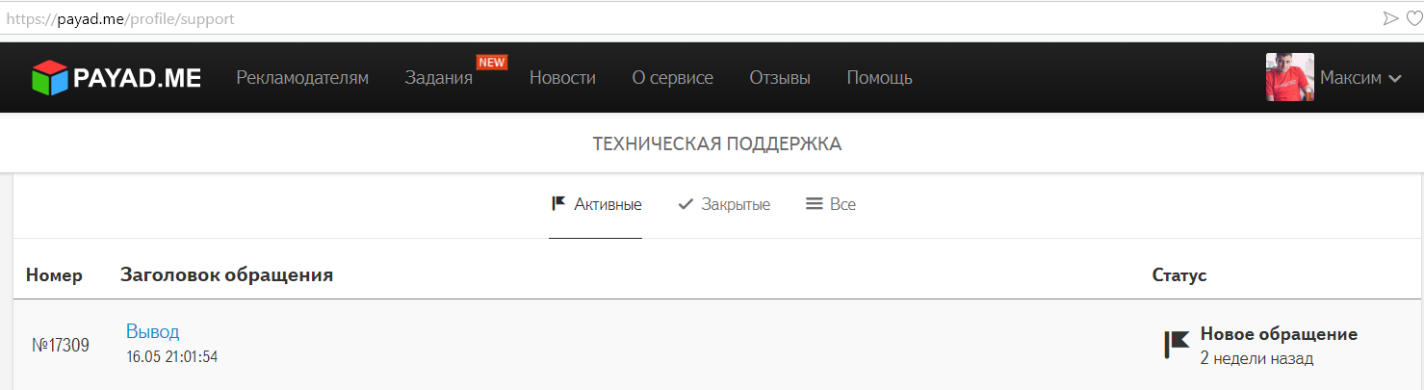Click the checkmark icon on Закрытые tab
This screenshot has width=1424, height=390.
[x=686, y=204]
